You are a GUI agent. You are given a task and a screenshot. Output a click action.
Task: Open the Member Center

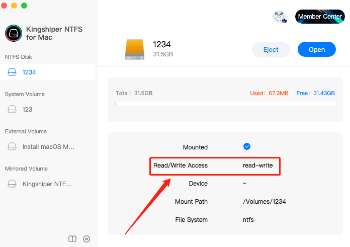(x=320, y=17)
